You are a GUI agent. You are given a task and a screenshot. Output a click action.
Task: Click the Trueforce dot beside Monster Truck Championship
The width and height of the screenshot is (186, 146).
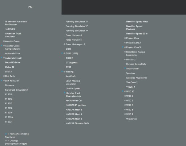(64, 93)
